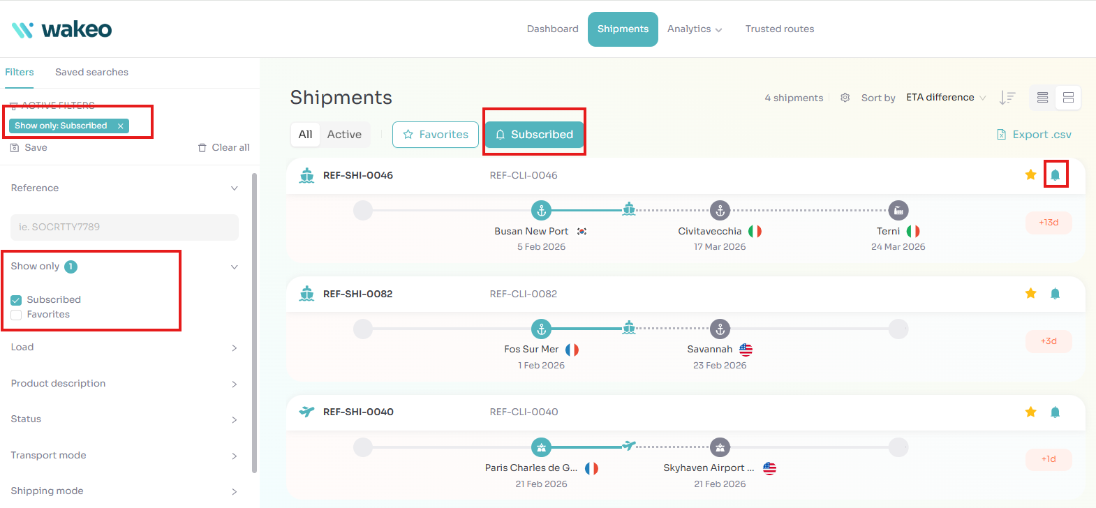Screen dimensions: 1096x508
Task: Open the Analytics menu
Action: 694,29
